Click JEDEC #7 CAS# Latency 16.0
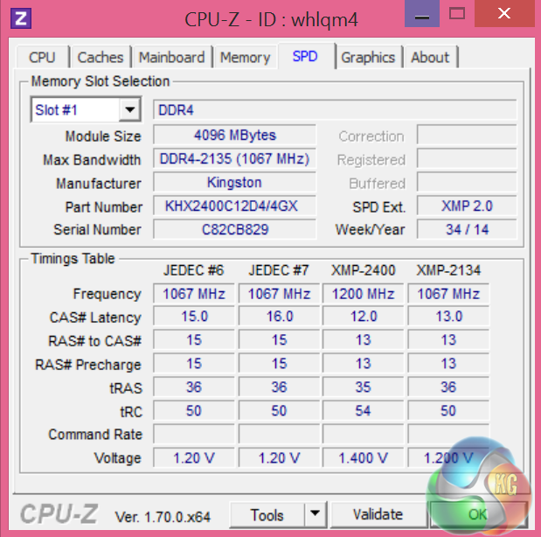The image size is (541, 537). [x=279, y=317]
